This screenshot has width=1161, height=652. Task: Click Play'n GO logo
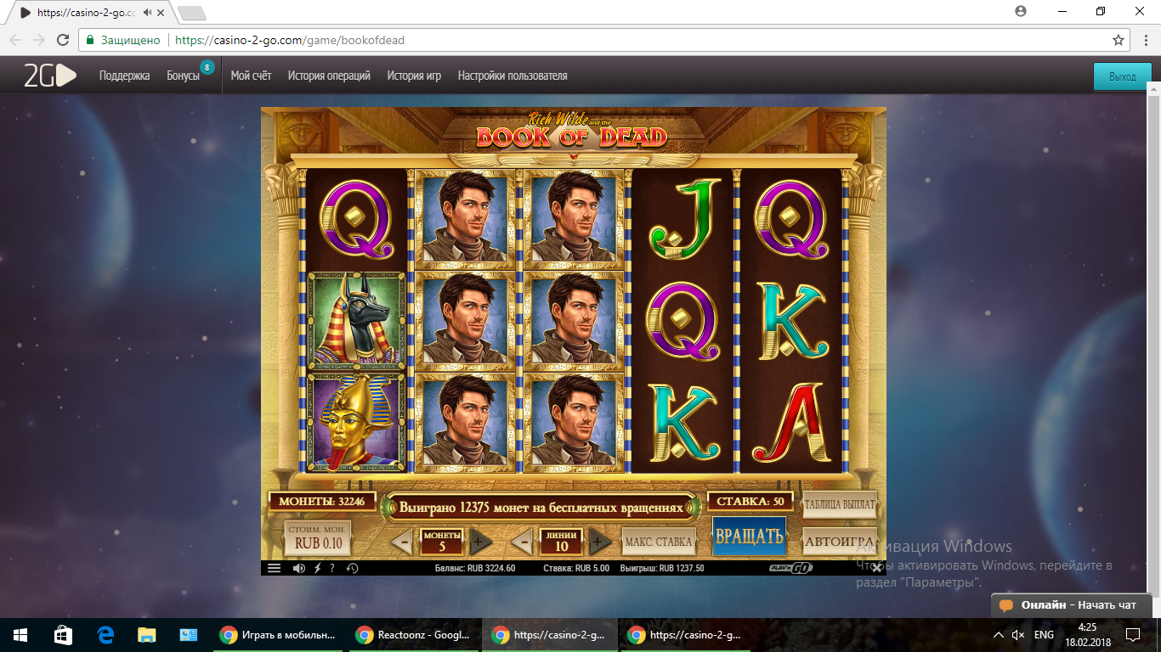(792, 568)
